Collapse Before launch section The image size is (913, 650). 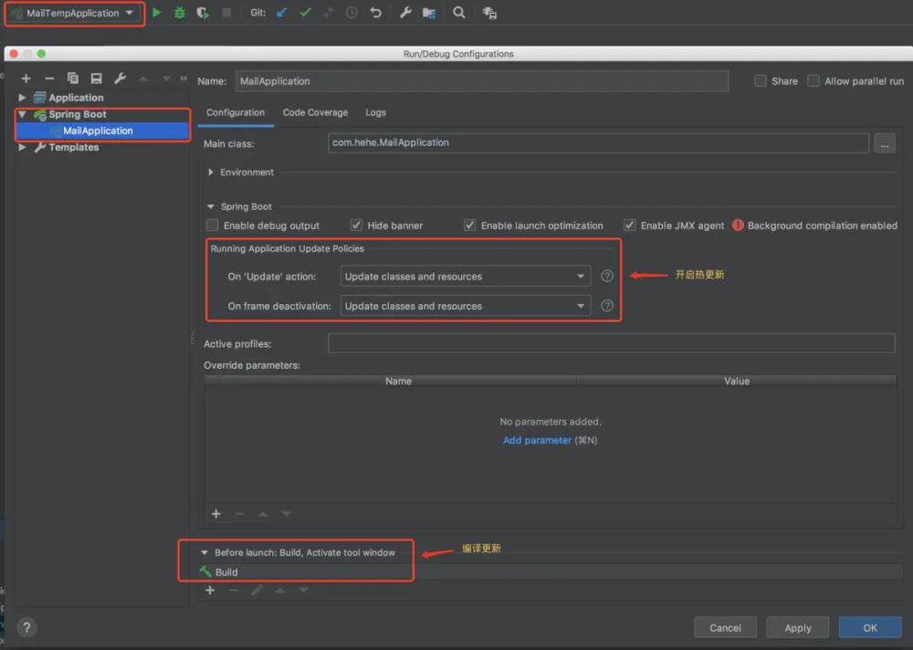[x=205, y=552]
